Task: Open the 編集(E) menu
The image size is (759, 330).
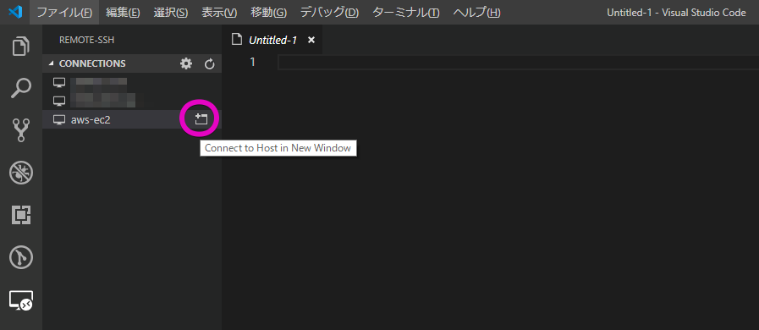Action: click(123, 13)
